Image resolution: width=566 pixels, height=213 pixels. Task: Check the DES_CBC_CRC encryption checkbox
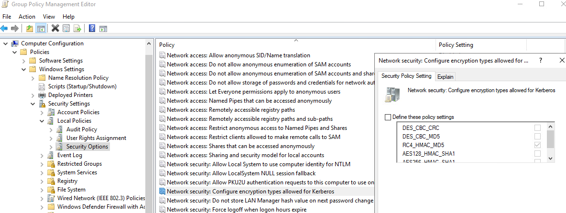pos(538,128)
